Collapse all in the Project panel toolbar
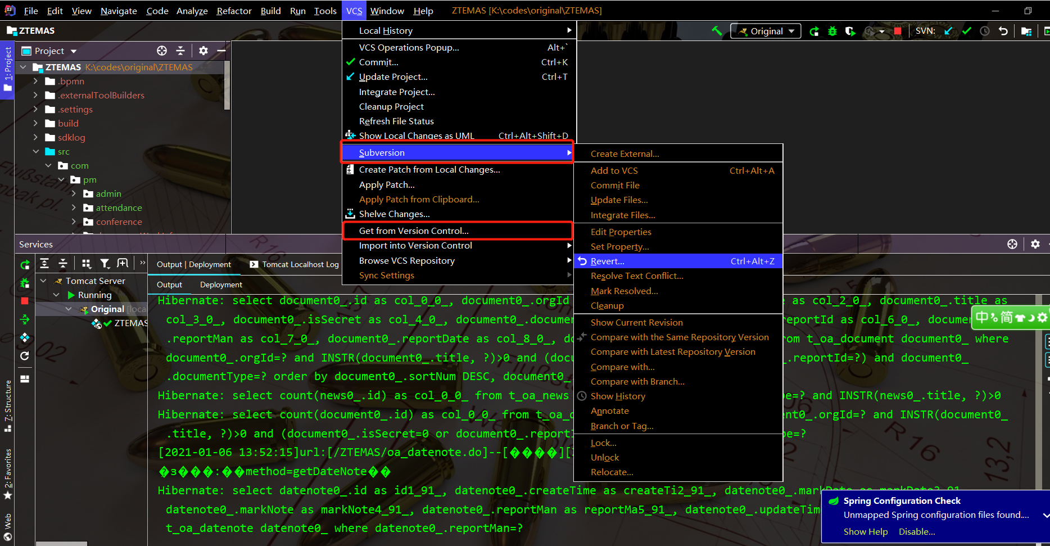Screen dimensions: 1050x546 coord(180,51)
